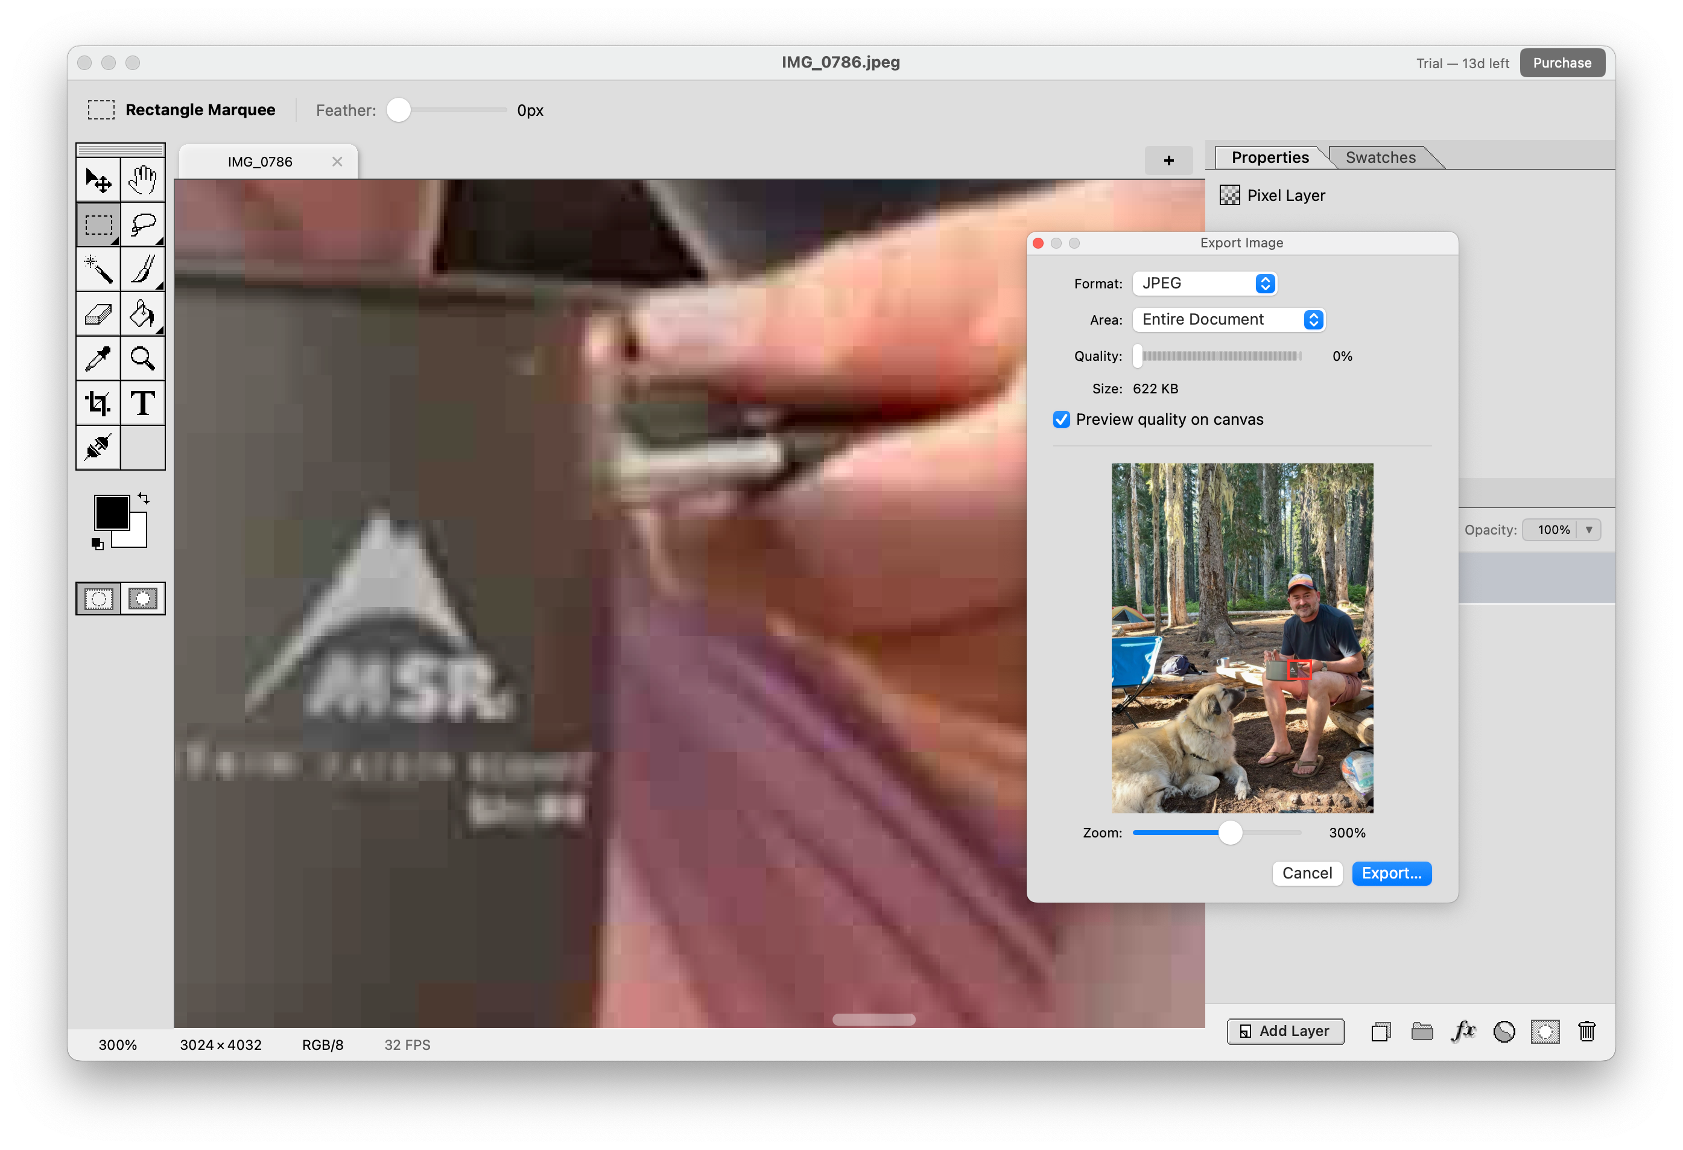Select the Crop tool
The image size is (1683, 1150).
pos(98,404)
